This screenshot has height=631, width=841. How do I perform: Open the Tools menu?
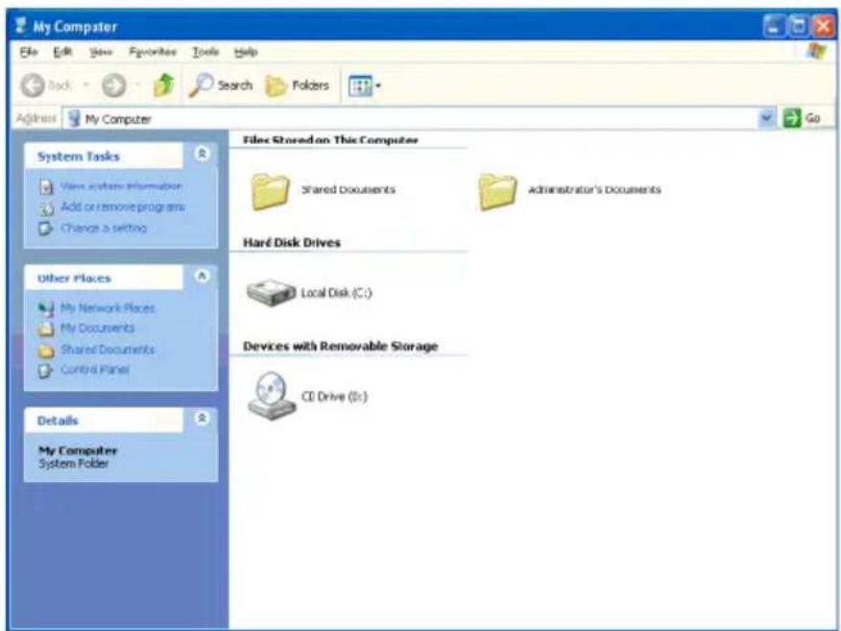pyautogui.click(x=206, y=52)
